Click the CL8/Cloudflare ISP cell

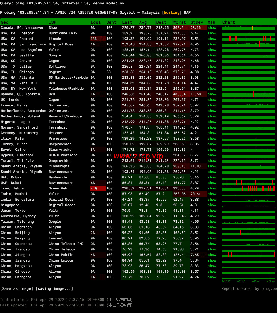click(x=63, y=155)
